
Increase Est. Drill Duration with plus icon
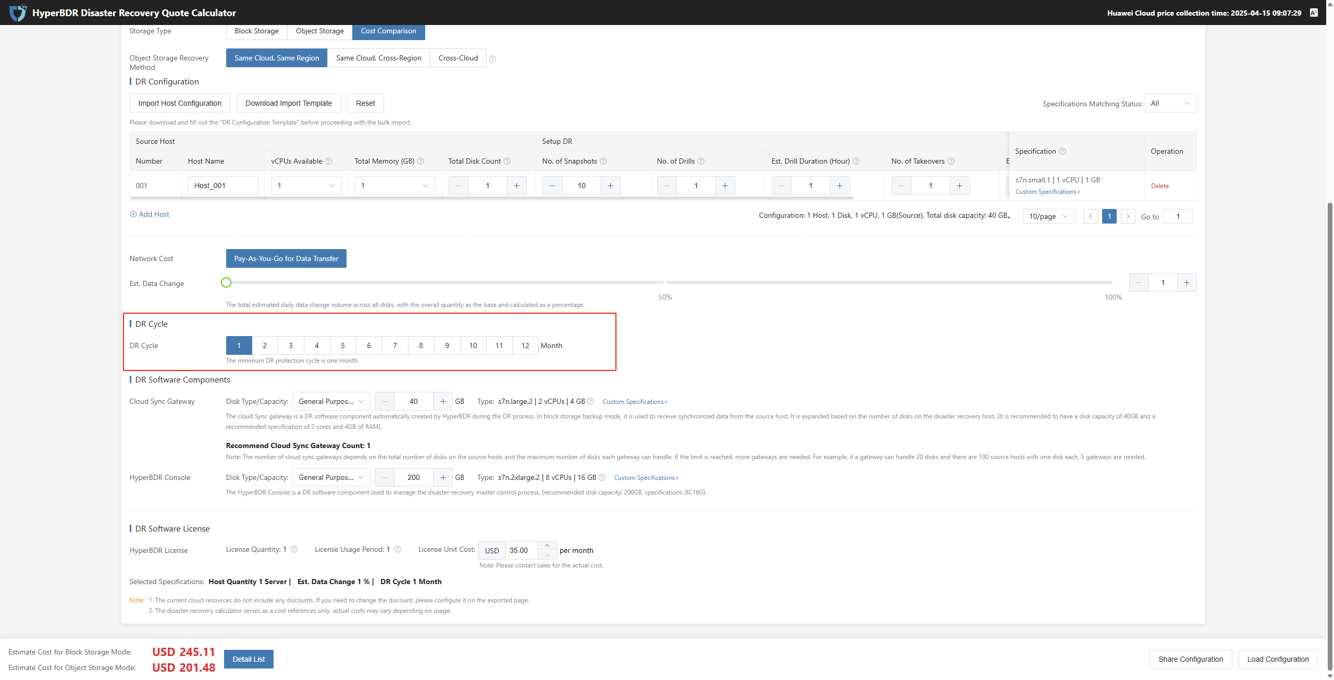(x=839, y=186)
